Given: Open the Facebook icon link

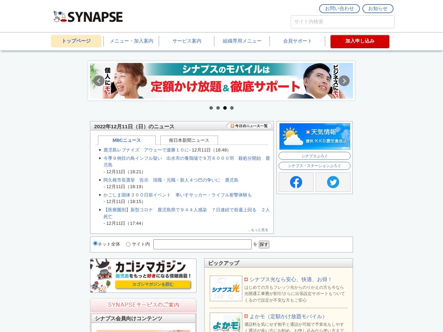Looking at the screenshot, I should [296, 182].
